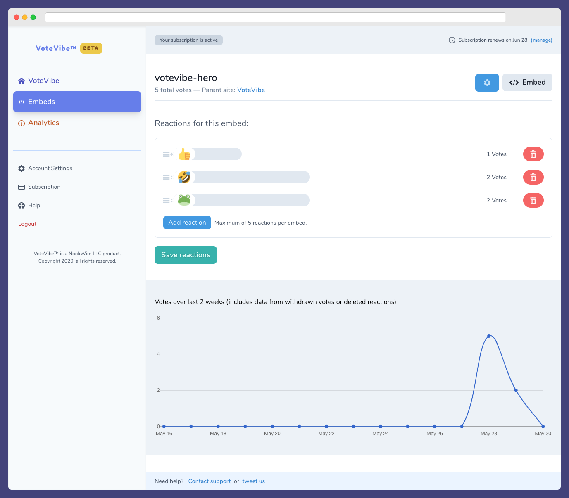The width and height of the screenshot is (569, 498).
Task: Click the 'May 20' axis label
Action: pyautogui.click(x=272, y=434)
